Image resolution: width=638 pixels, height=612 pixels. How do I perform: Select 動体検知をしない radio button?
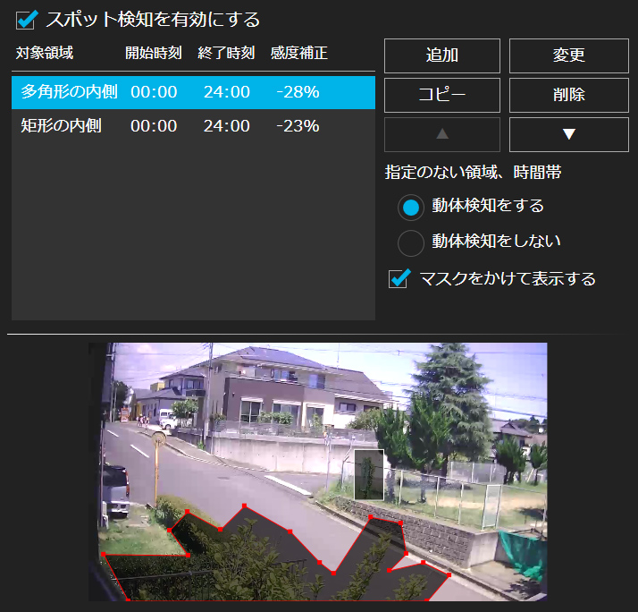tap(410, 242)
